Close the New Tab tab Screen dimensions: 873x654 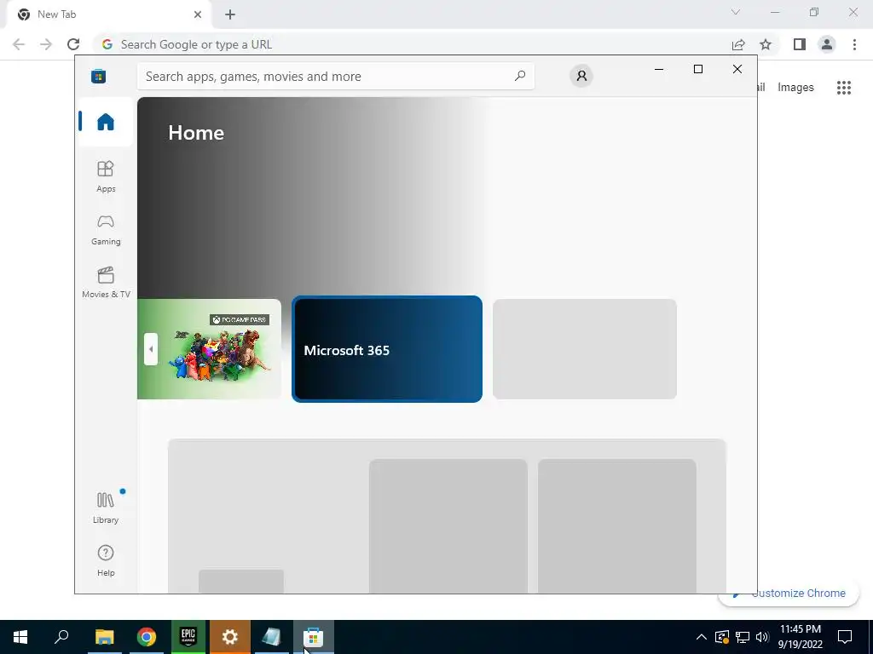point(198,14)
